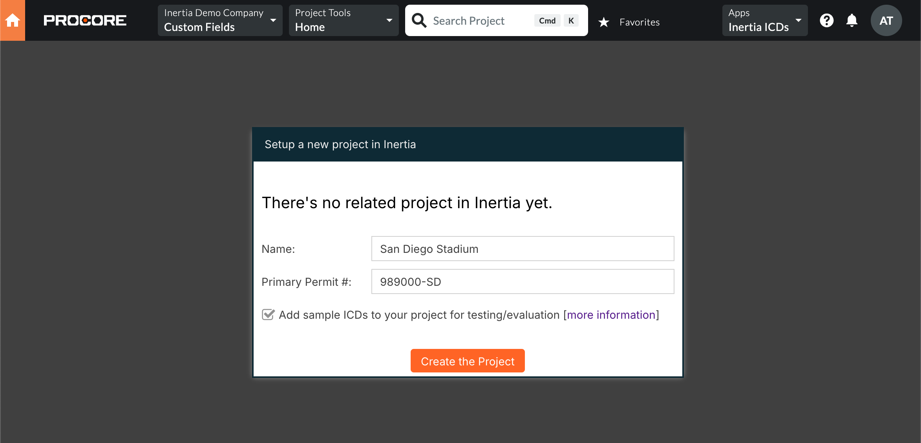921x443 pixels.
Task: Open the AT user avatar menu
Action: [x=886, y=20]
